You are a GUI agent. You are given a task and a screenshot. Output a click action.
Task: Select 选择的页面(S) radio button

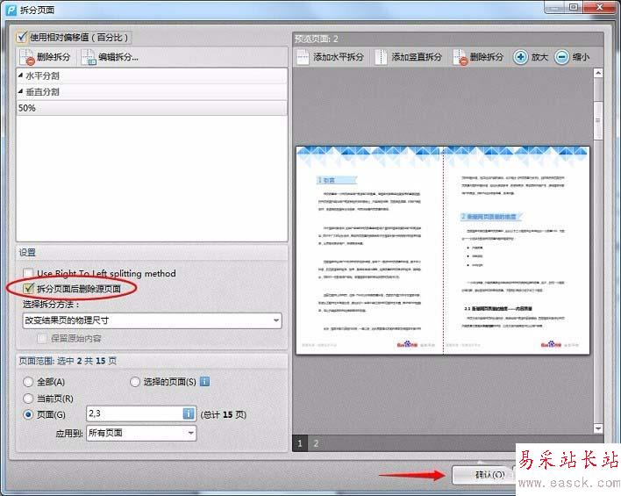click(x=135, y=382)
